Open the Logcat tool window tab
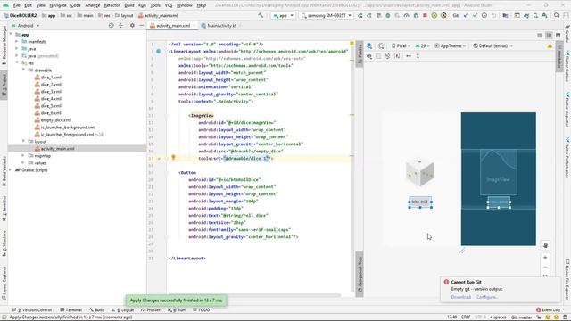 click(x=123, y=309)
